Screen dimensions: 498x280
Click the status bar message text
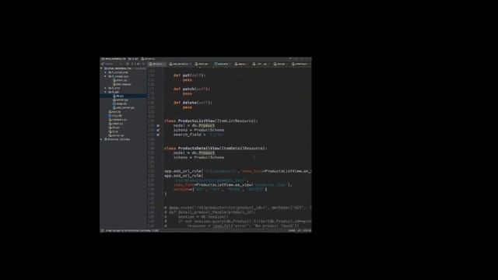point(132,231)
